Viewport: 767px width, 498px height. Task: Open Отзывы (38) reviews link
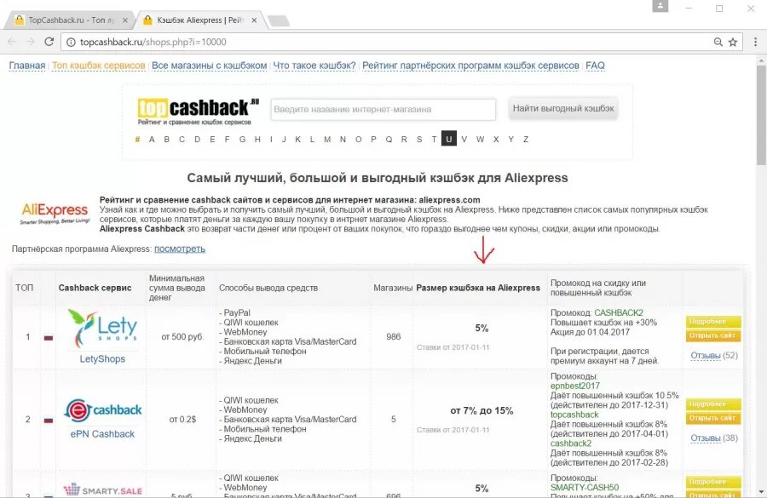[714, 438]
